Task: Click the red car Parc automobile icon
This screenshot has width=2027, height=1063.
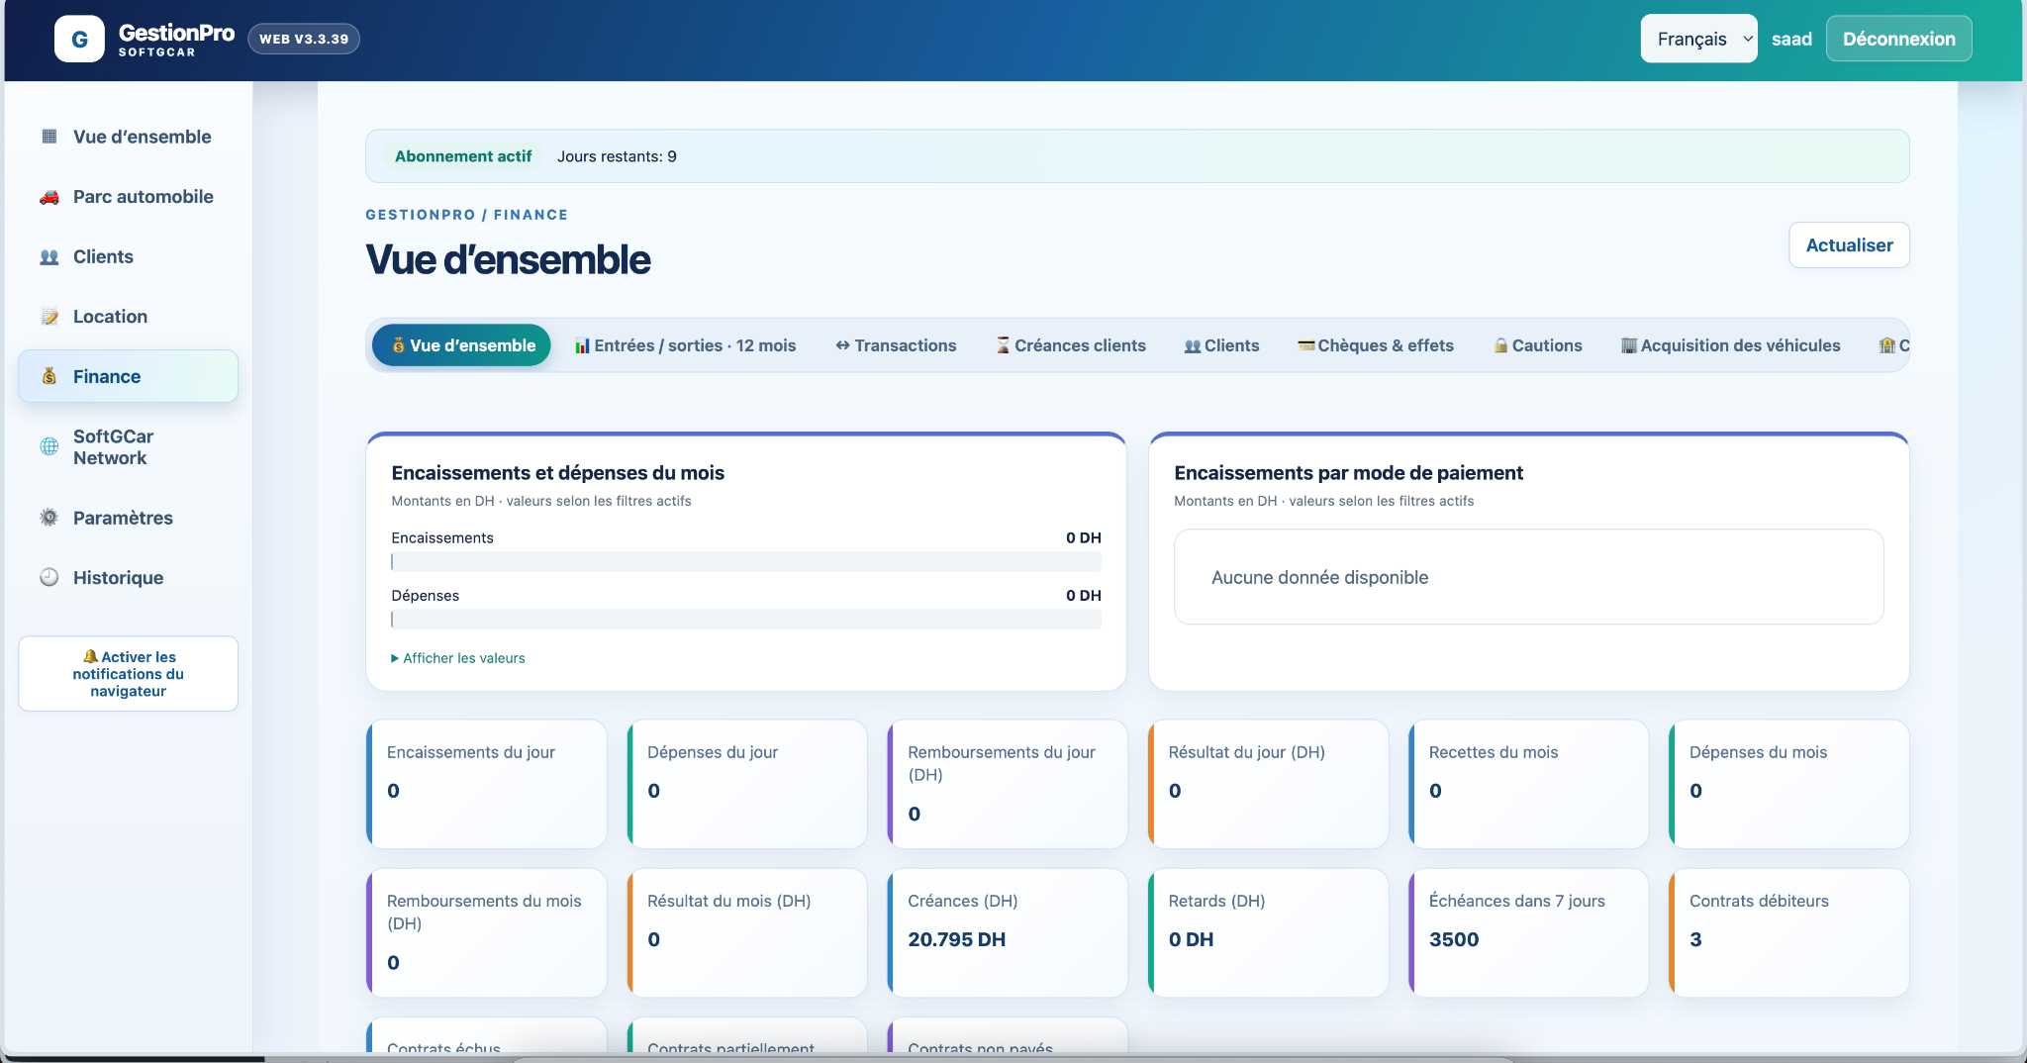Action: tap(49, 197)
